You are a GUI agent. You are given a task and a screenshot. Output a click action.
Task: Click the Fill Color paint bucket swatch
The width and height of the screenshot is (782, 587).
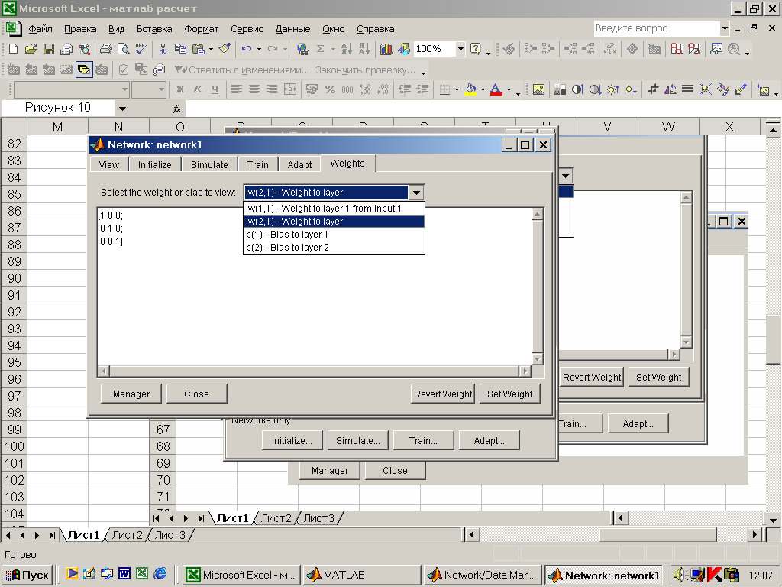coord(470,89)
